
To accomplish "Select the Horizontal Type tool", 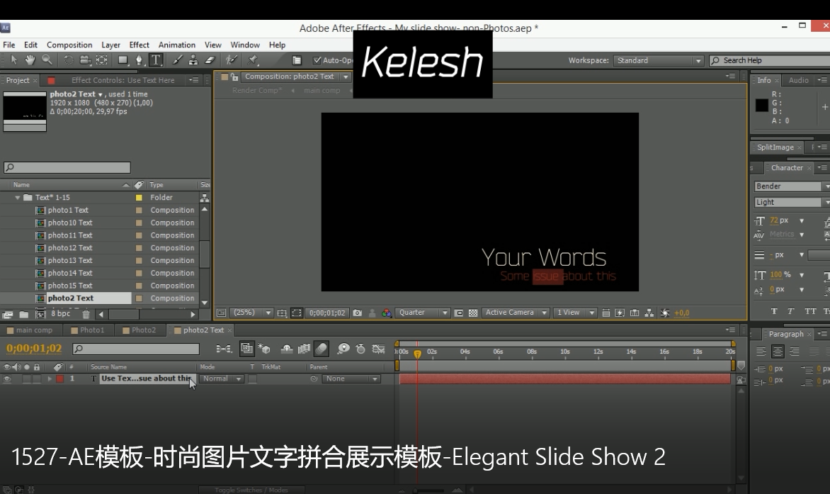I will click(x=155, y=60).
